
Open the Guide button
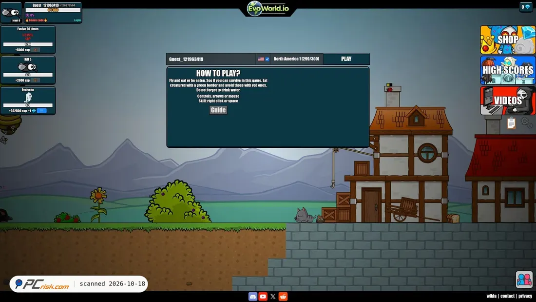[x=218, y=110]
